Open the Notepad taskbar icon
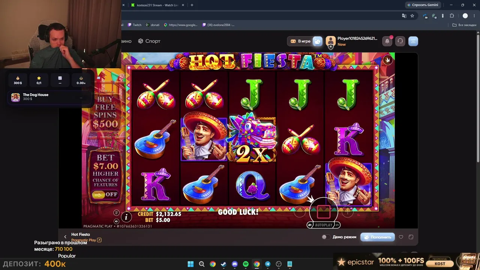Viewport: 480px width, 270px height. pyautogui.click(x=289, y=264)
